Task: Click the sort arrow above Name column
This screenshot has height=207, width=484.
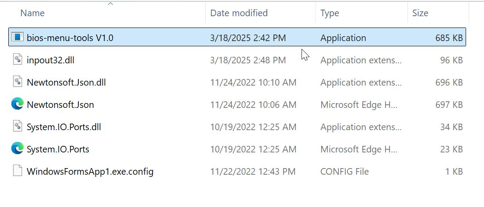Action: click(x=110, y=4)
